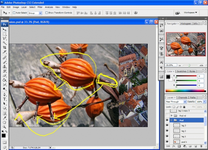This screenshot has height=150, width=208.
Task: Hide the leg 1 layer
Action: [x=167, y=136]
